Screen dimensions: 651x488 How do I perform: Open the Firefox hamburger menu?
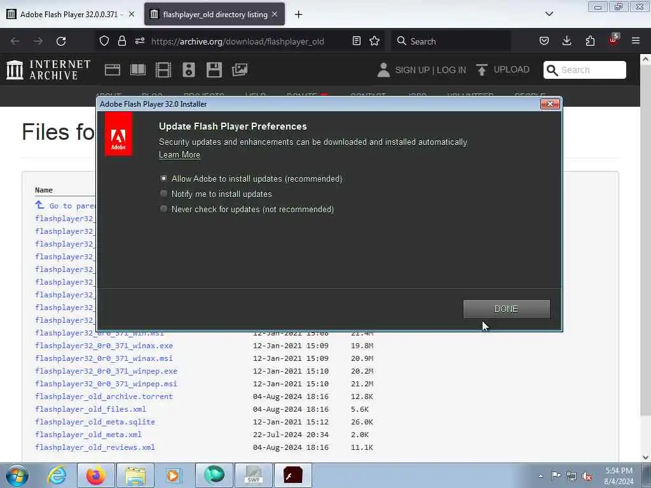(636, 41)
